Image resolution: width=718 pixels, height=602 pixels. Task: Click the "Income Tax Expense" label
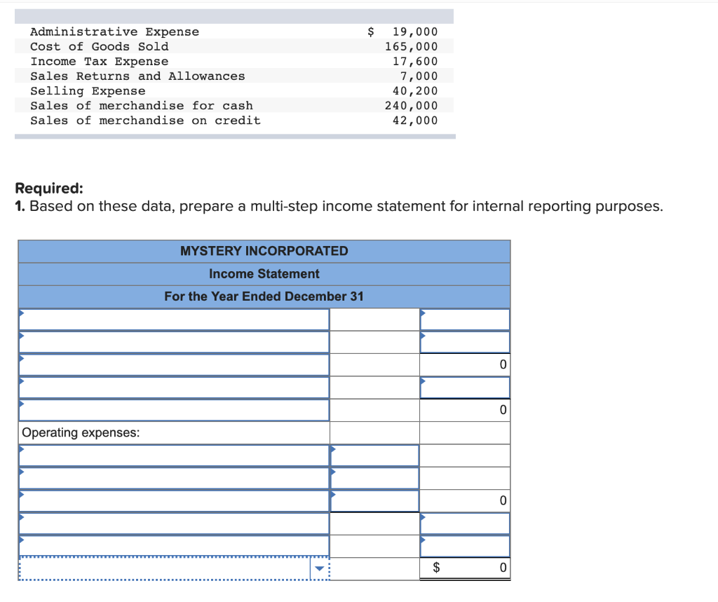(100, 62)
